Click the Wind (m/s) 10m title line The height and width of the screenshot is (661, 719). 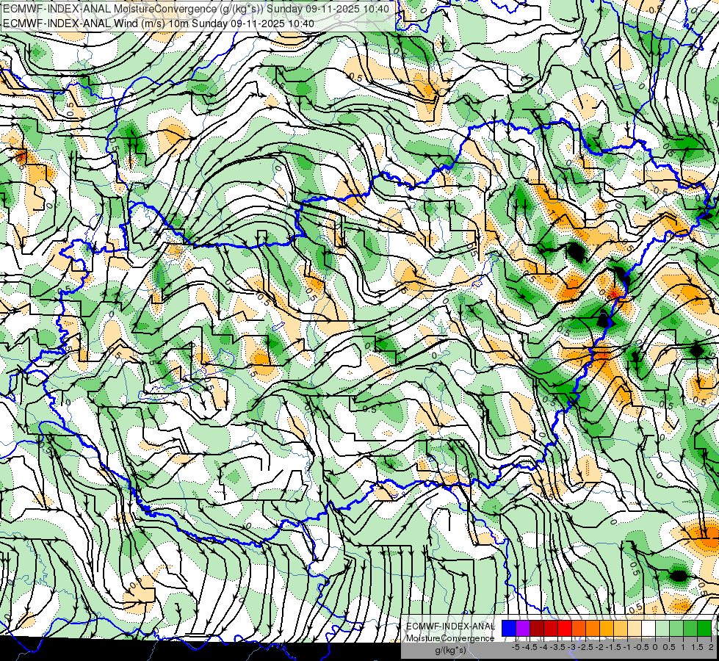(x=159, y=24)
